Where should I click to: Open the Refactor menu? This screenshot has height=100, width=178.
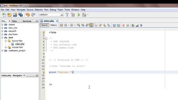click(39, 10)
